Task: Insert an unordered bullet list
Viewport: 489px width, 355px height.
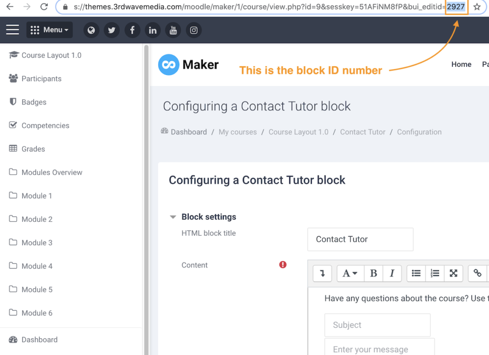Action: 416,273
